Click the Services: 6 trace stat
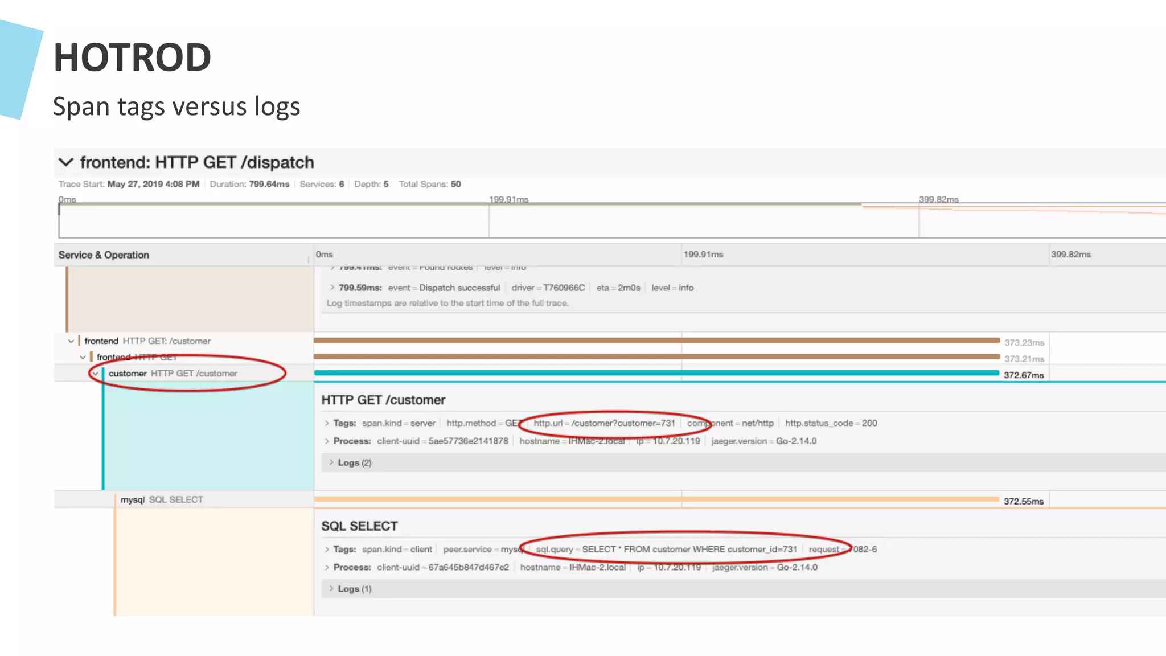1166x656 pixels. click(x=322, y=184)
